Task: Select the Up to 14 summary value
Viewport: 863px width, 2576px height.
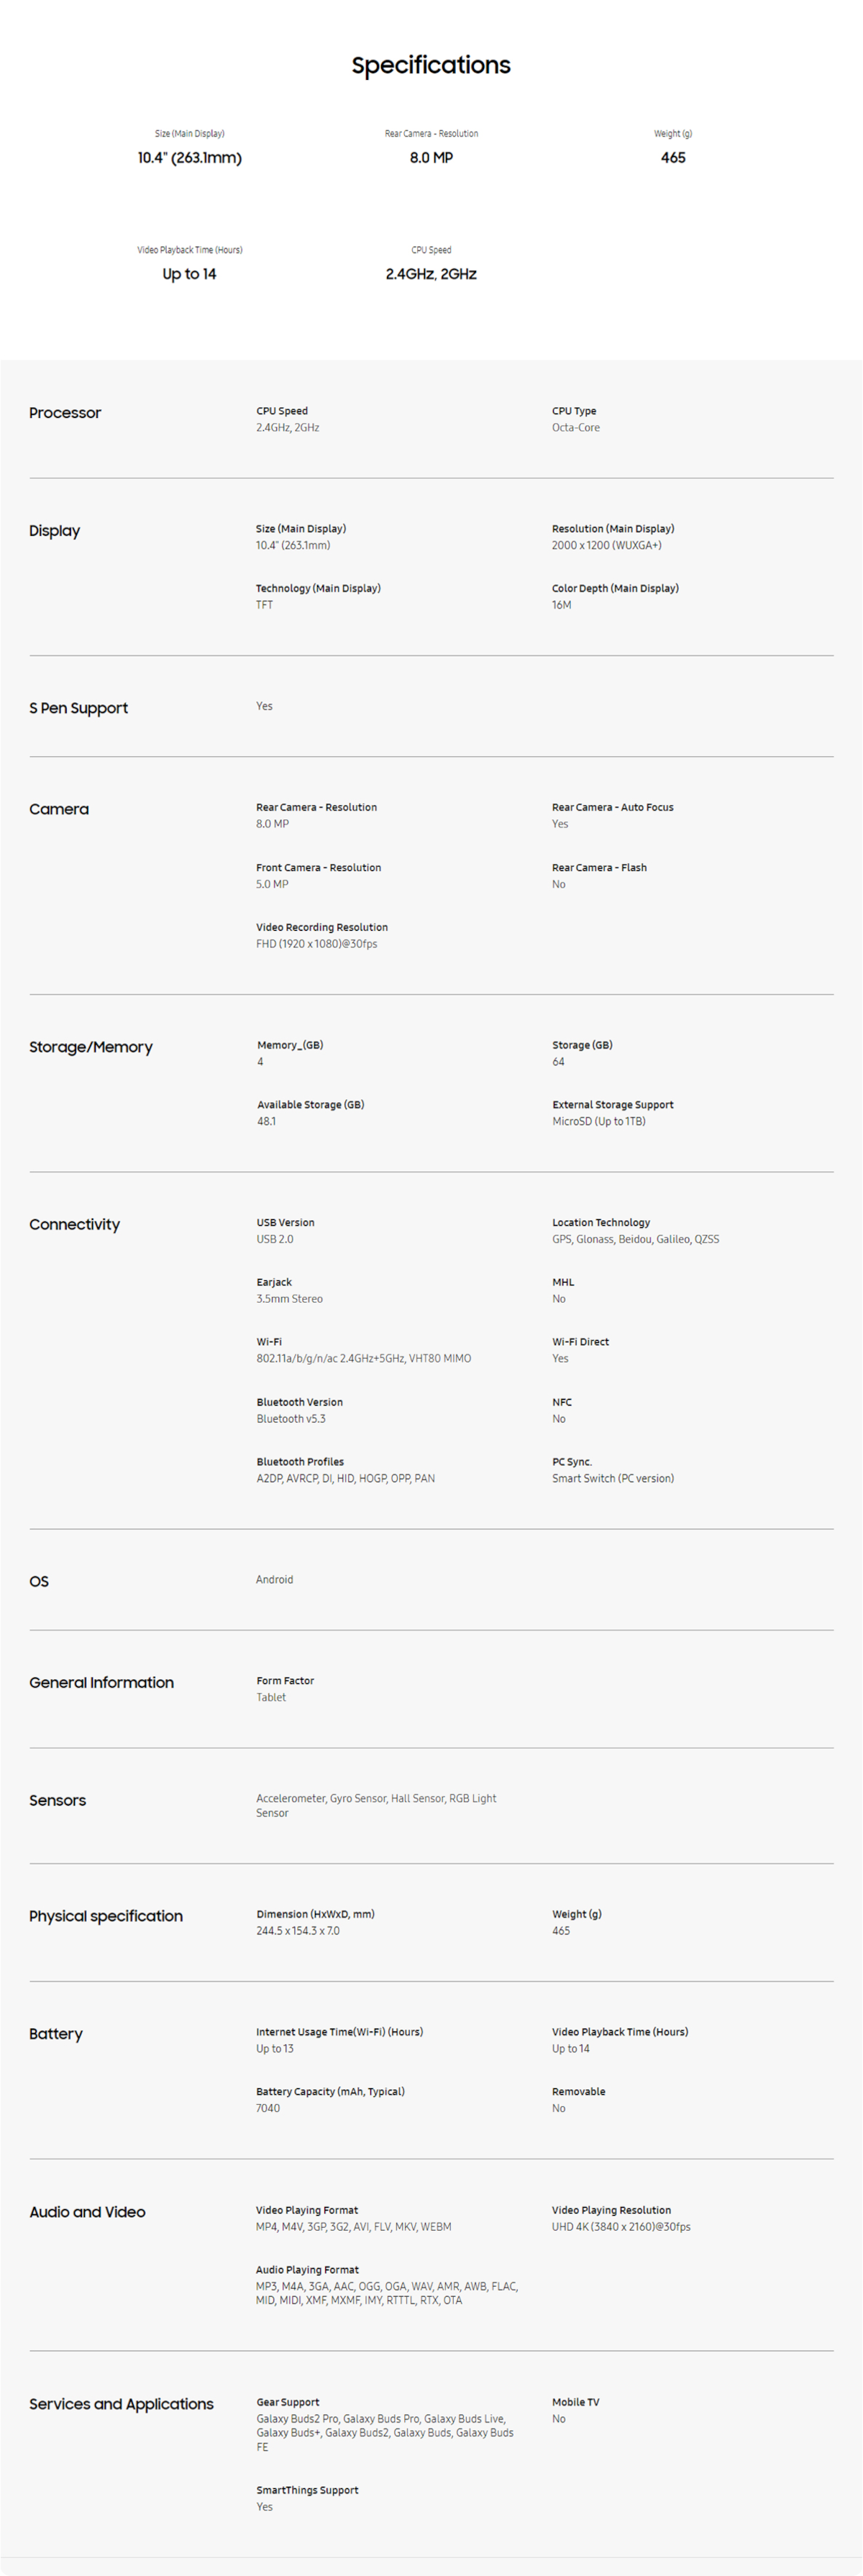Action: pos(189,274)
